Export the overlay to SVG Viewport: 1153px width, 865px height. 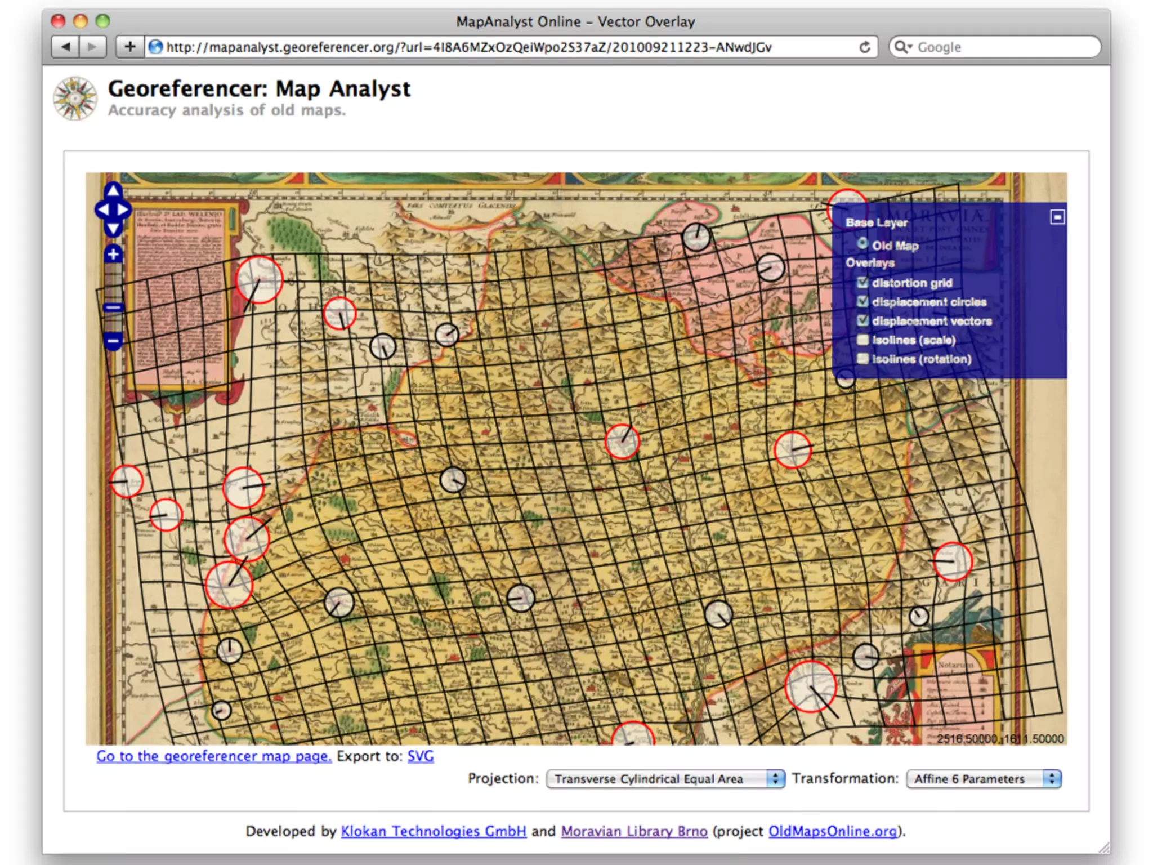point(421,756)
